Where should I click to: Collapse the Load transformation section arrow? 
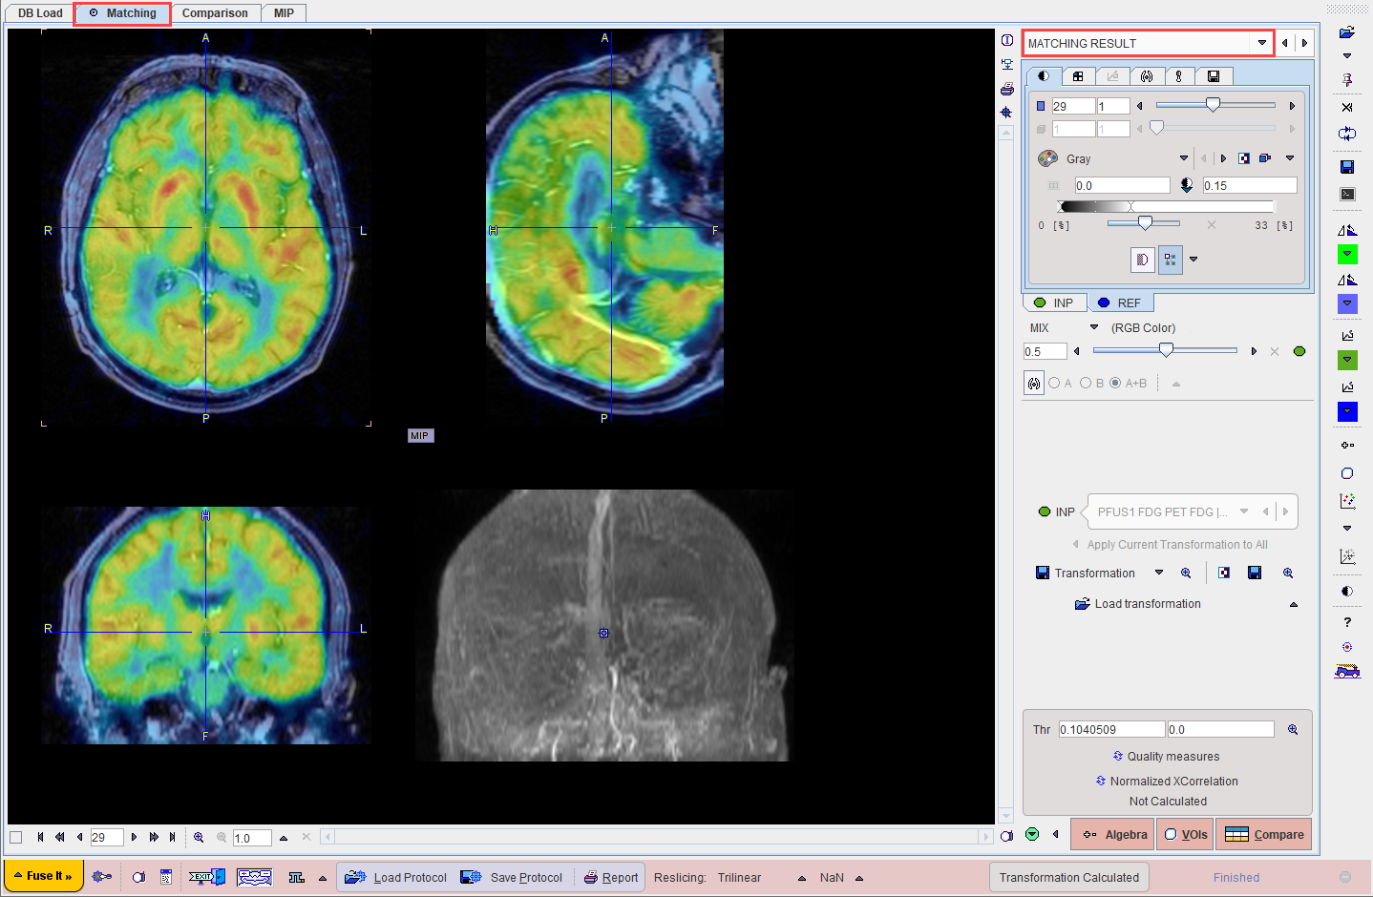click(1294, 604)
